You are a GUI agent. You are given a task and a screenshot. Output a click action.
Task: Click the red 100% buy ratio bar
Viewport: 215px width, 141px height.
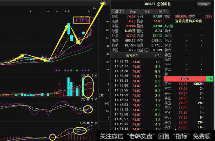(185, 79)
